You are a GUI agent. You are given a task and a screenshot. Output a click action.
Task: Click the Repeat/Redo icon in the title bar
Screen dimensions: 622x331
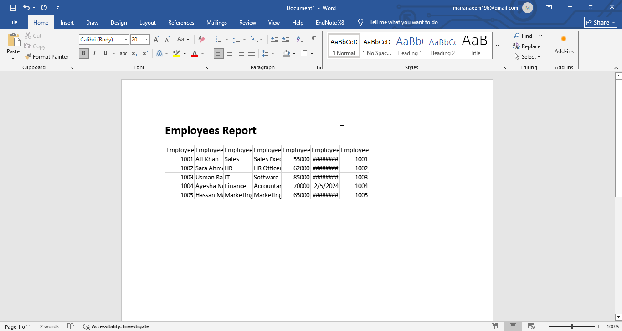coord(44,8)
